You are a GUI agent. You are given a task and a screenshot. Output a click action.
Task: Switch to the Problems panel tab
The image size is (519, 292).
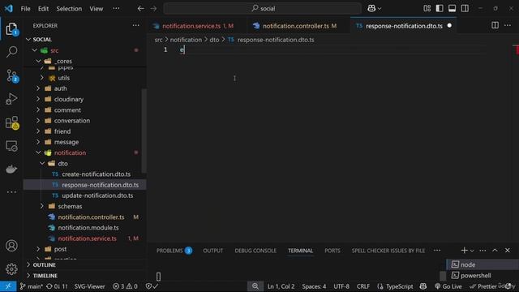pyautogui.click(x=174, y=251)
